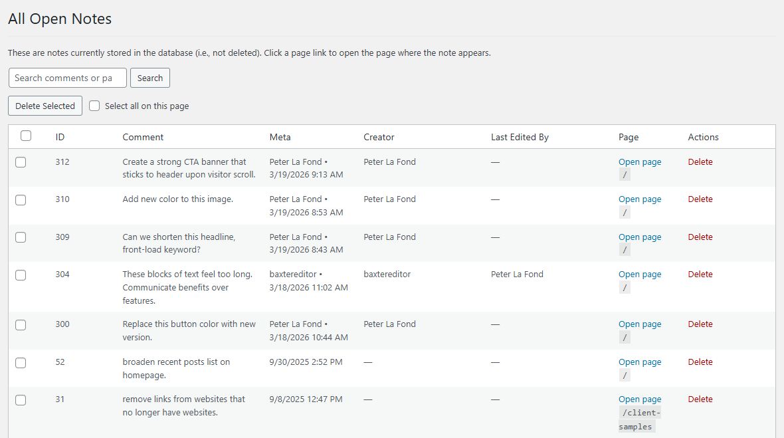784x438 pixels.
Task: Delete note 310 about image color
Action: (x=700, y=199)
